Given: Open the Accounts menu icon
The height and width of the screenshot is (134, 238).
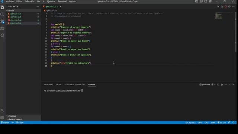Looking at the screenshot, I should click(x=2, y=111).
